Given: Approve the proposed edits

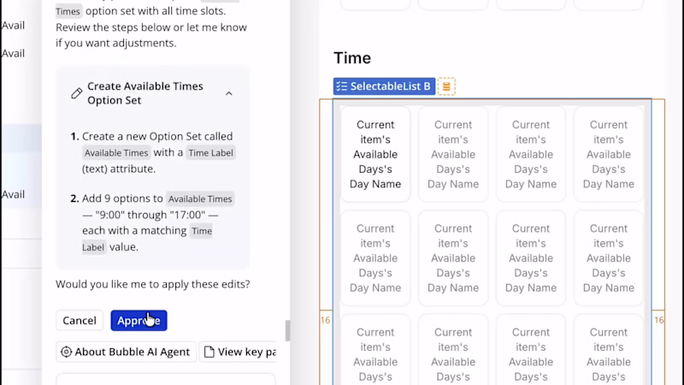Looking at the screenshot, I should pyautogui.click(x=139, y=320).
